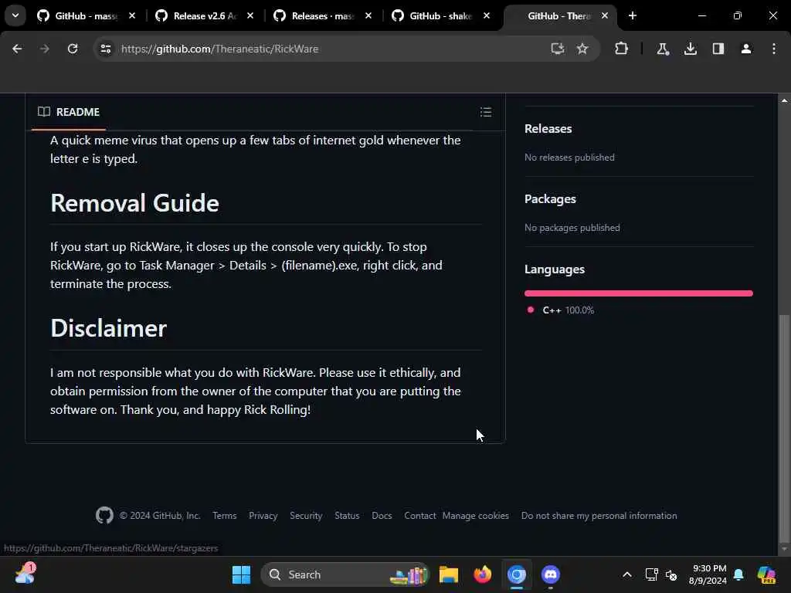Toggle the browser side panel
This screenshot has width=791, height=593.
(x=718, y=49)
